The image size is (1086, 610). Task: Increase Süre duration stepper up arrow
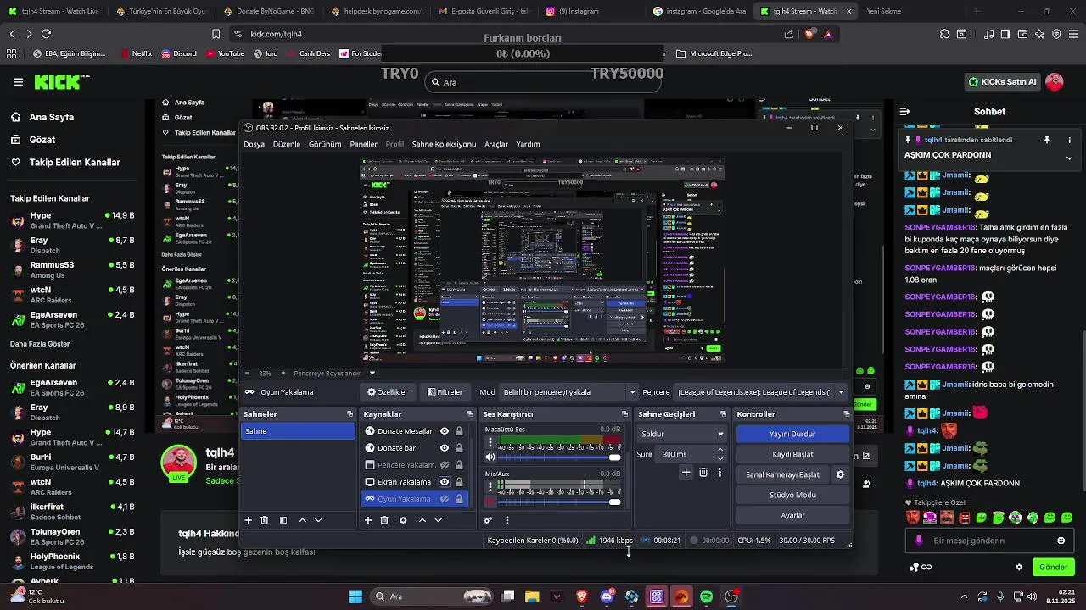(x=720, y=451)
